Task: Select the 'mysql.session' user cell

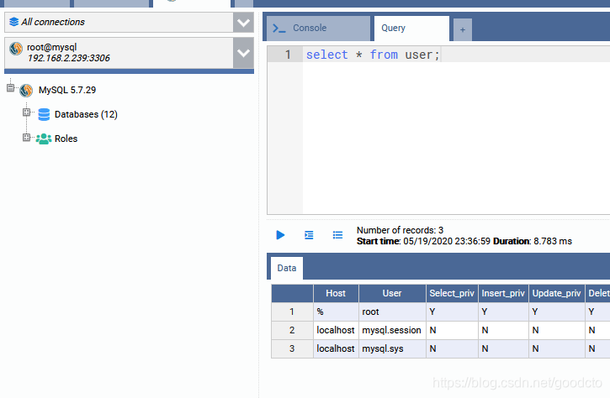Action: (x=392, y=330)
